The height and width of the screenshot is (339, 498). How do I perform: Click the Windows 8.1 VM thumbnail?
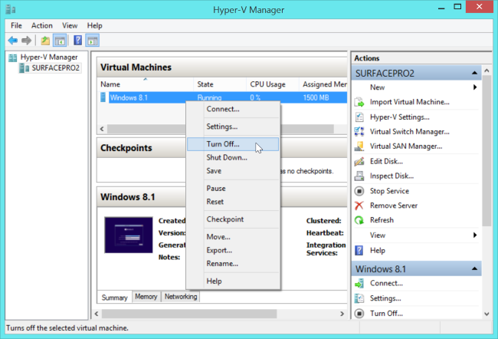(127, 235)
